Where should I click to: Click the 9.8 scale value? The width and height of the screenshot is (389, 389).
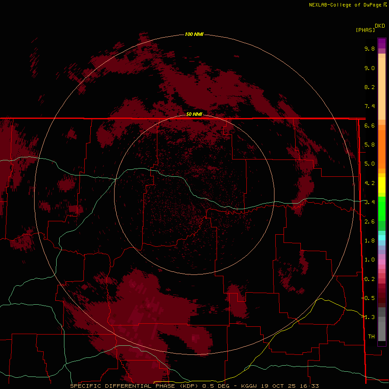pos(370,48)
